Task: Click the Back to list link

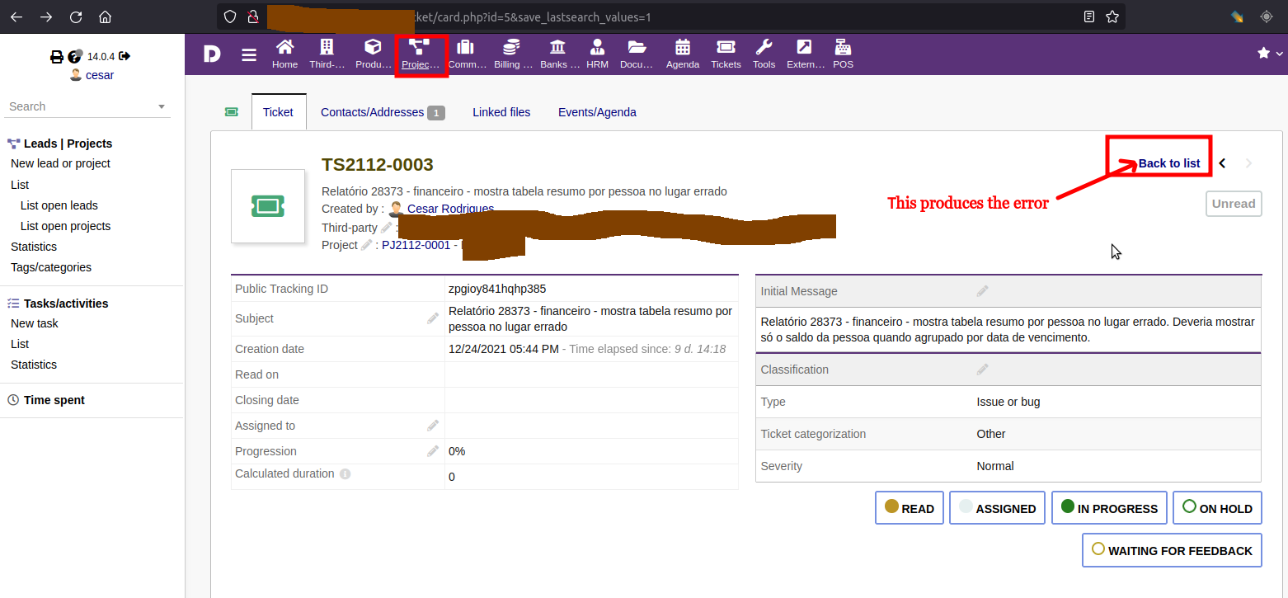Action: [x=1168, y=162]
